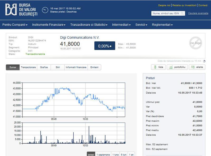Set up alerte for DIGI
This screenshot has width=211, height=156.
point(197,67)
